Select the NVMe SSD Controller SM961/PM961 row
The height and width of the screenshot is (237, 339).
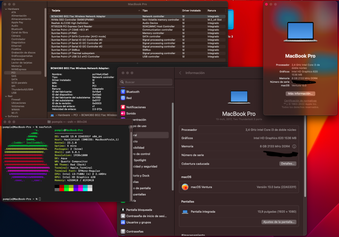[137, 20]
